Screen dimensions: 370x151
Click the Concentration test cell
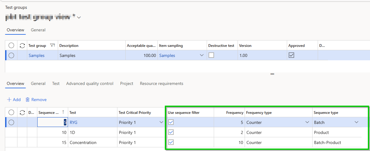93,142
